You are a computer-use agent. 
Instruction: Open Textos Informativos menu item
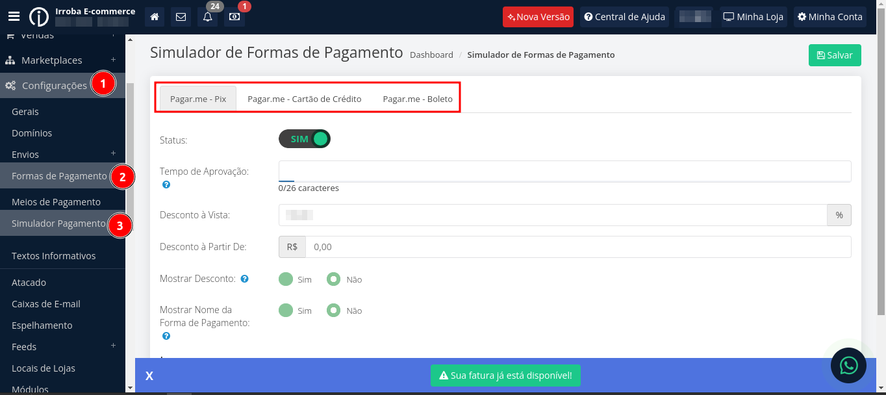[x=53, y=256]
